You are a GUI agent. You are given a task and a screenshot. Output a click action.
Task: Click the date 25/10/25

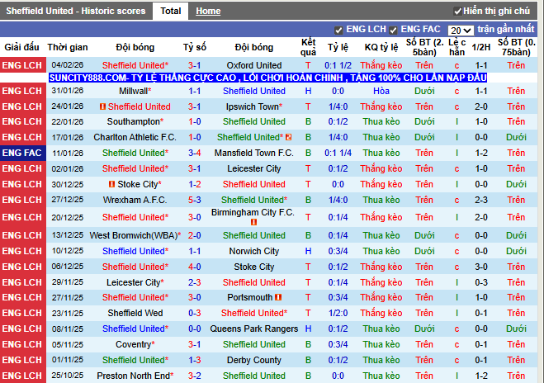pos(68,376)
